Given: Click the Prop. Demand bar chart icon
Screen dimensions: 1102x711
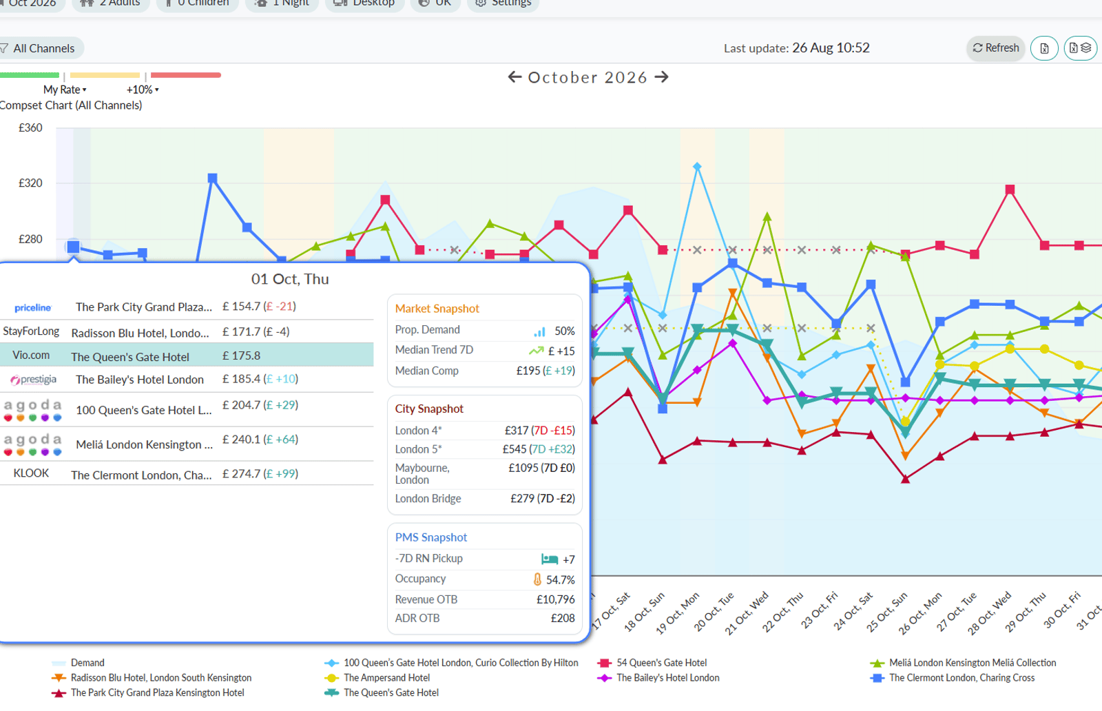Looking at the screenshot, I should [x=539, y=331].
